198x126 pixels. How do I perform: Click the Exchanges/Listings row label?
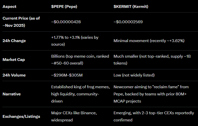(21, 116)
